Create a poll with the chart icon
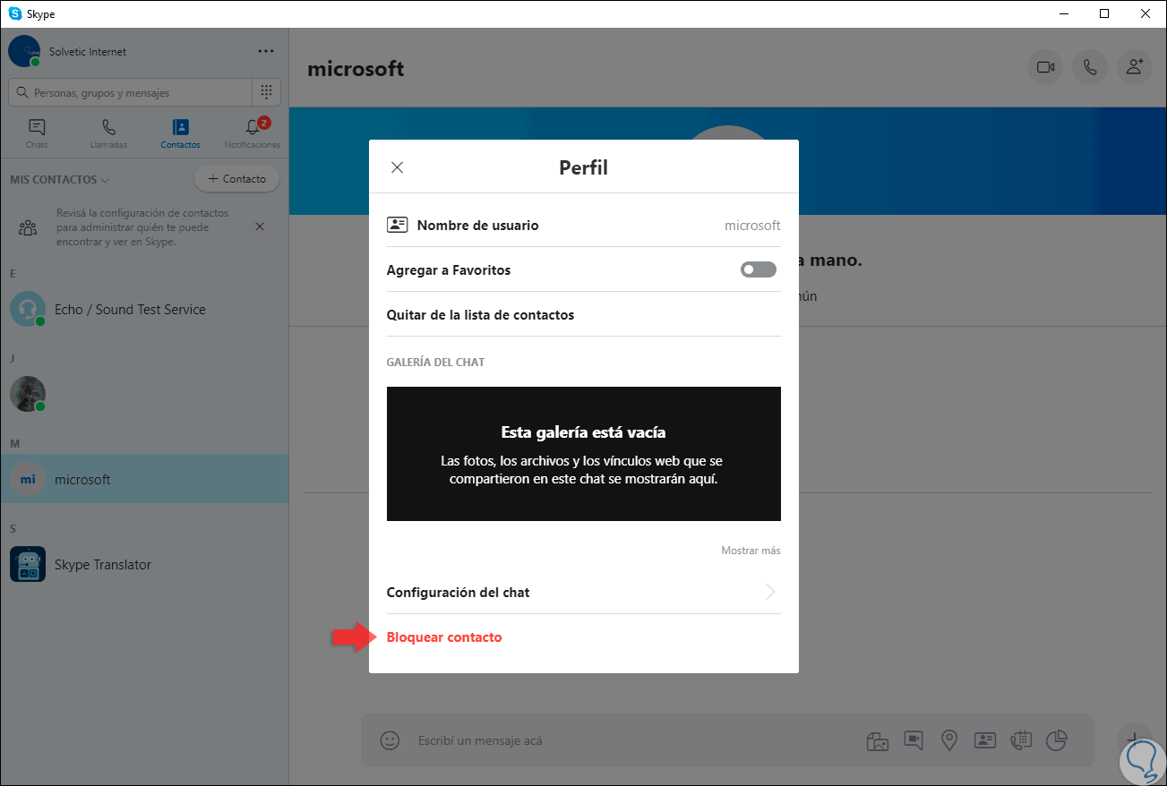The height and width of the screenshot is (786, 1167). click(x=1058, y=740)
